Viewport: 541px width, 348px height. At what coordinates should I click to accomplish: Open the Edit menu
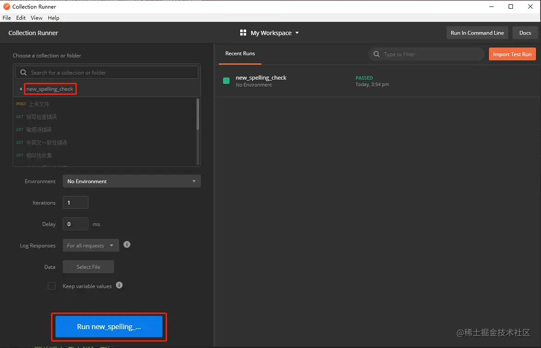pyautogui.click(x=21, y=18)
